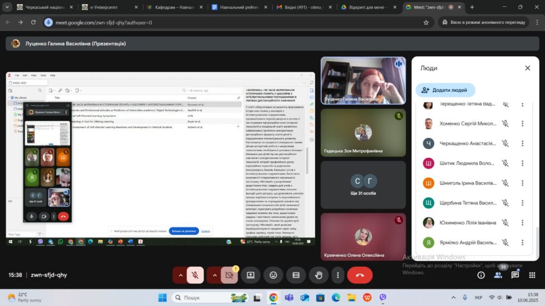Close the Люди side panel

527,68
